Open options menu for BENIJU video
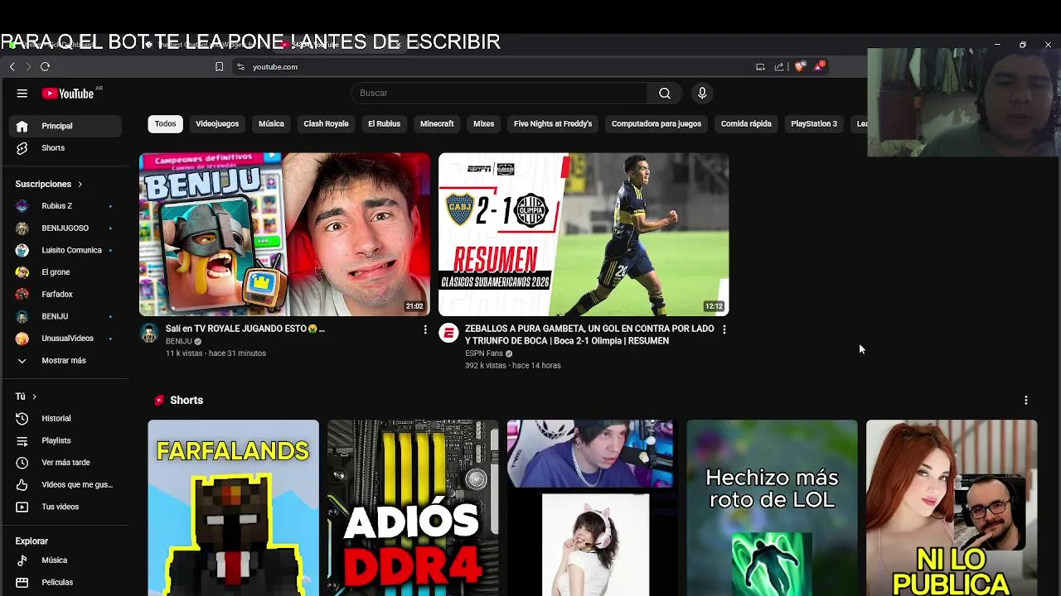 pos(425,329)
